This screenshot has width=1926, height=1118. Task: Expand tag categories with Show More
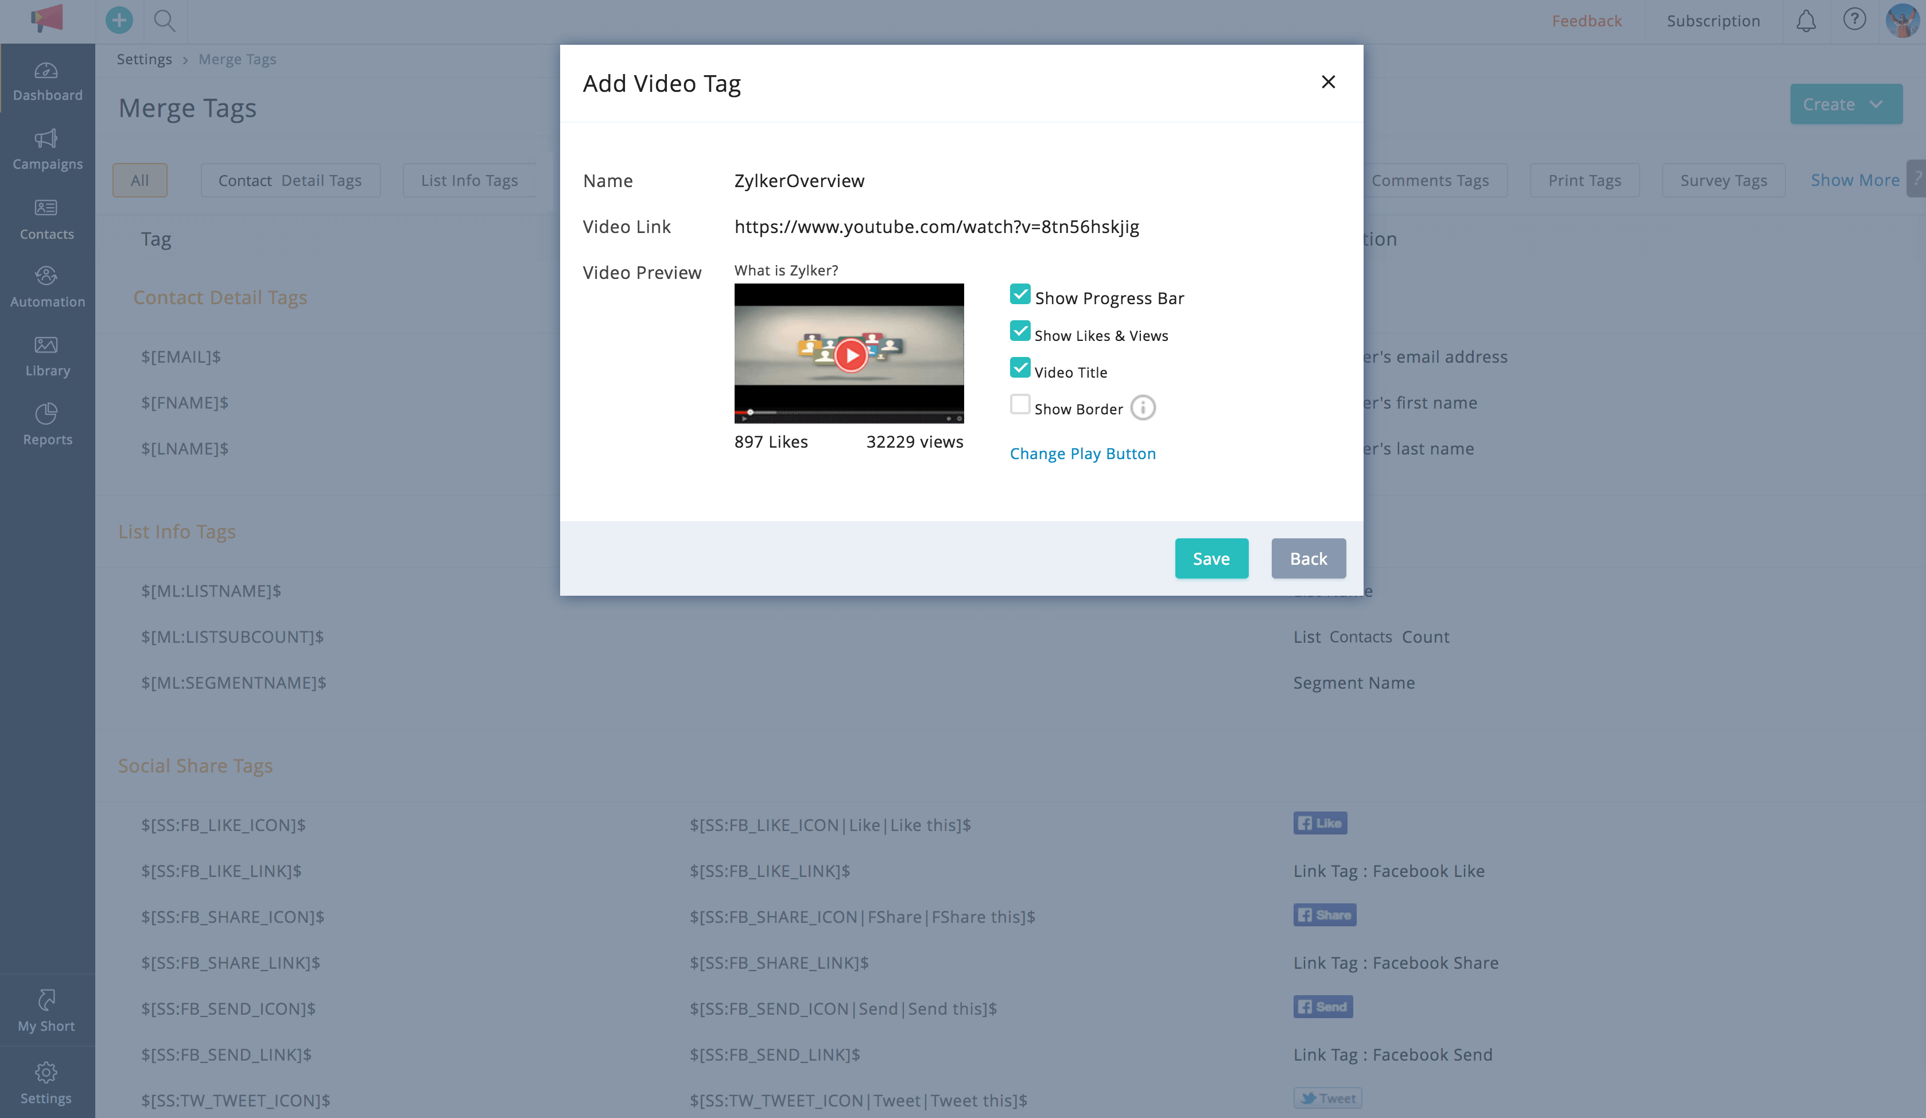(1854, 180)
